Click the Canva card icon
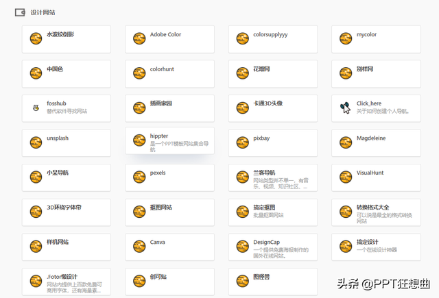439x298 pixels. 139,247
